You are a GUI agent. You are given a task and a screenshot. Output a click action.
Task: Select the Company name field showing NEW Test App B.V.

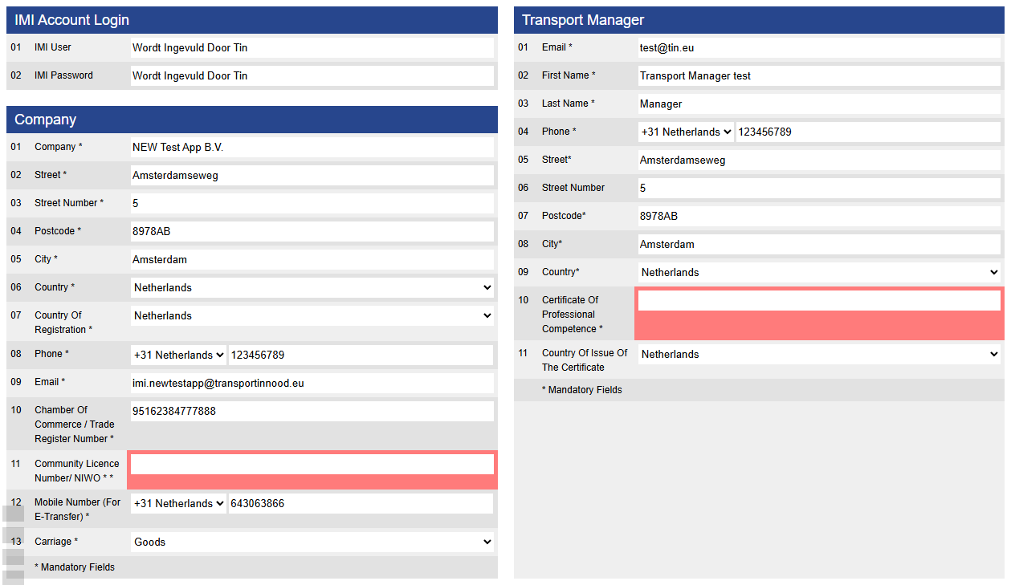(312, 147)
